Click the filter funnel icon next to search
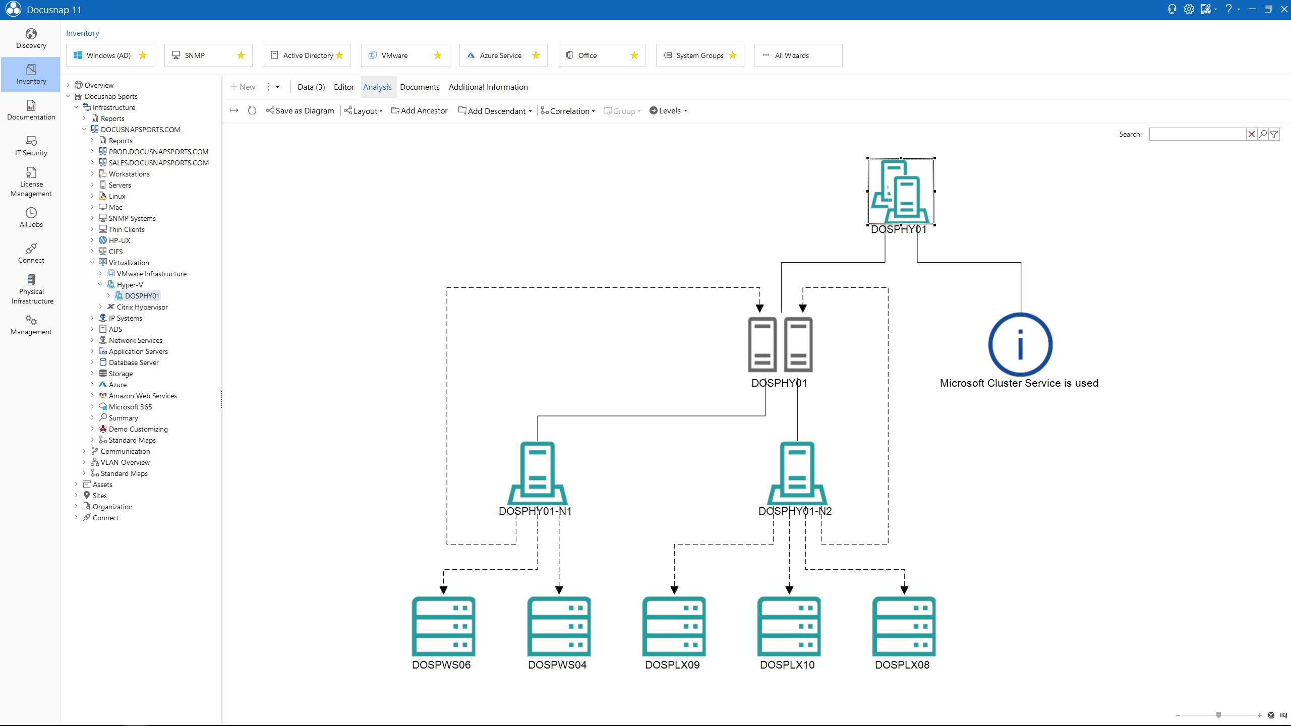Viewport: 1291px width, 726px height. 1274,134
